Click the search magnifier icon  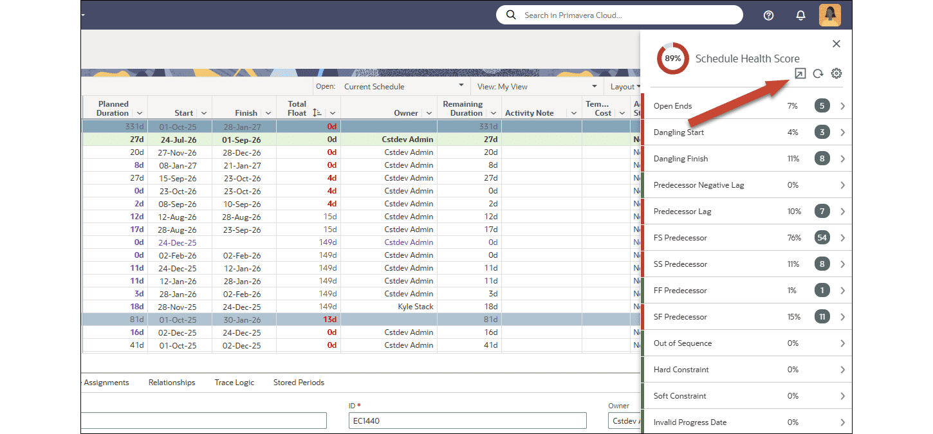coord(512,15)
